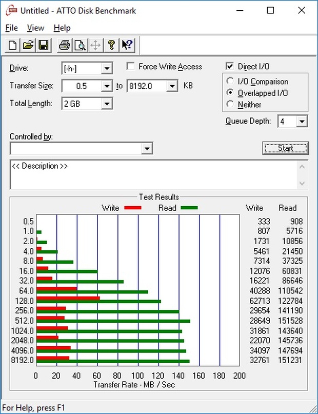
Task: Expand the Controlled by combo box
Action: click(x=147, y=148)
